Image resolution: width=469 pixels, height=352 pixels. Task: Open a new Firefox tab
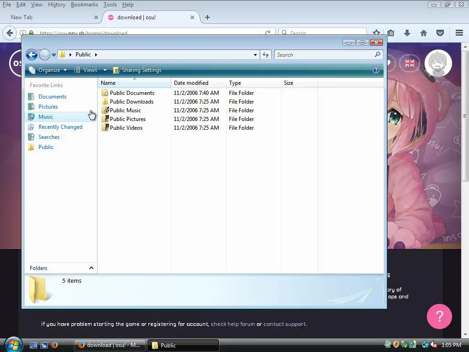(x=207, y=17)
